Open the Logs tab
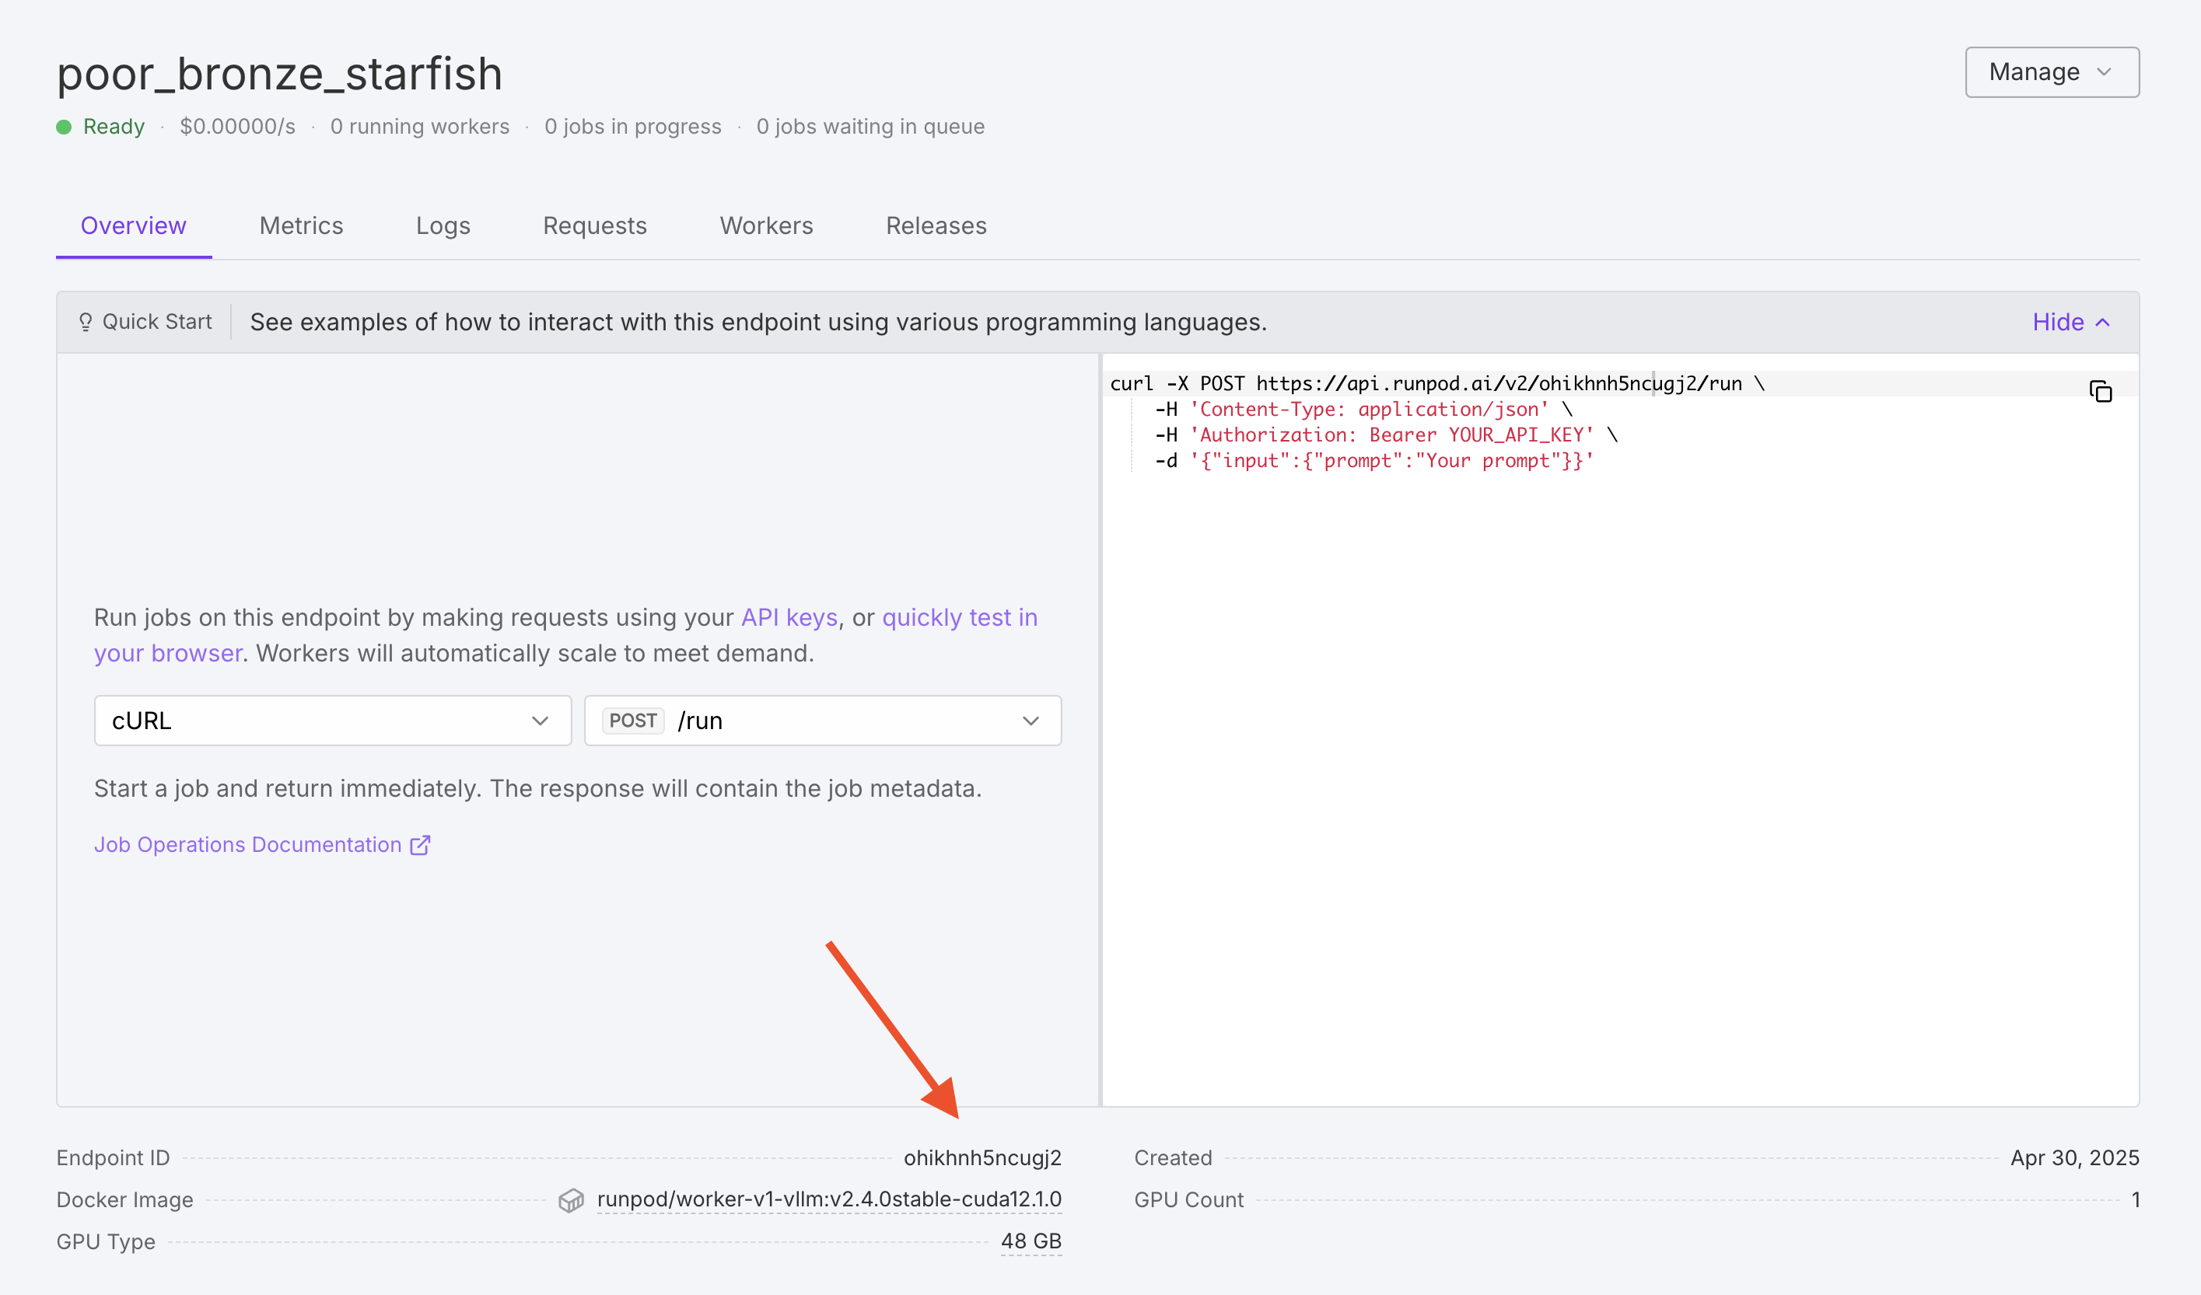The width and height of the screenshot is (2201, 1295). [443, 226]
